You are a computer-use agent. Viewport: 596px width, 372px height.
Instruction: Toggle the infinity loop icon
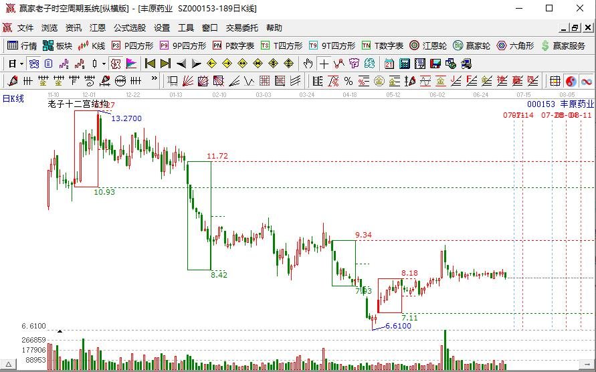(586, 81)
